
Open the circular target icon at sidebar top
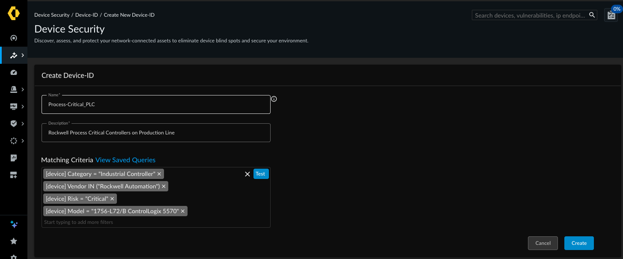(14, 38)
